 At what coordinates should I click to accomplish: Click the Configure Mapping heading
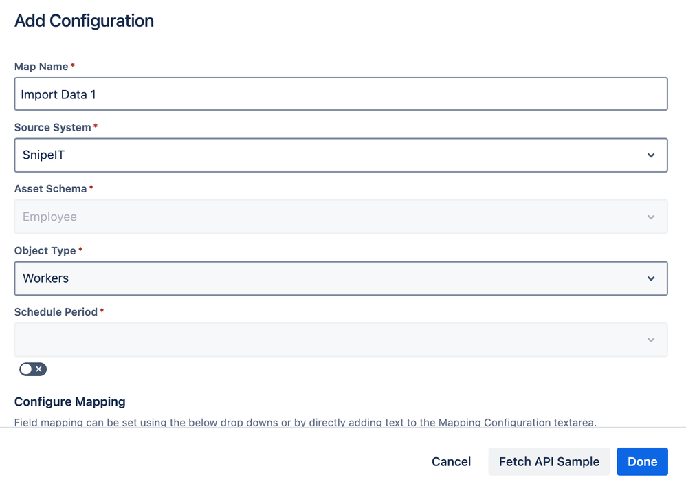(x=69, y=401)
